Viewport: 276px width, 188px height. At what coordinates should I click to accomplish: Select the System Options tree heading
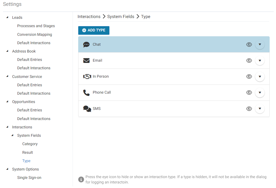click(26, 169)
